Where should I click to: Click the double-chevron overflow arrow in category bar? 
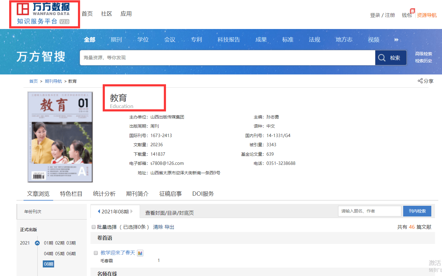(x=396, y=39)
